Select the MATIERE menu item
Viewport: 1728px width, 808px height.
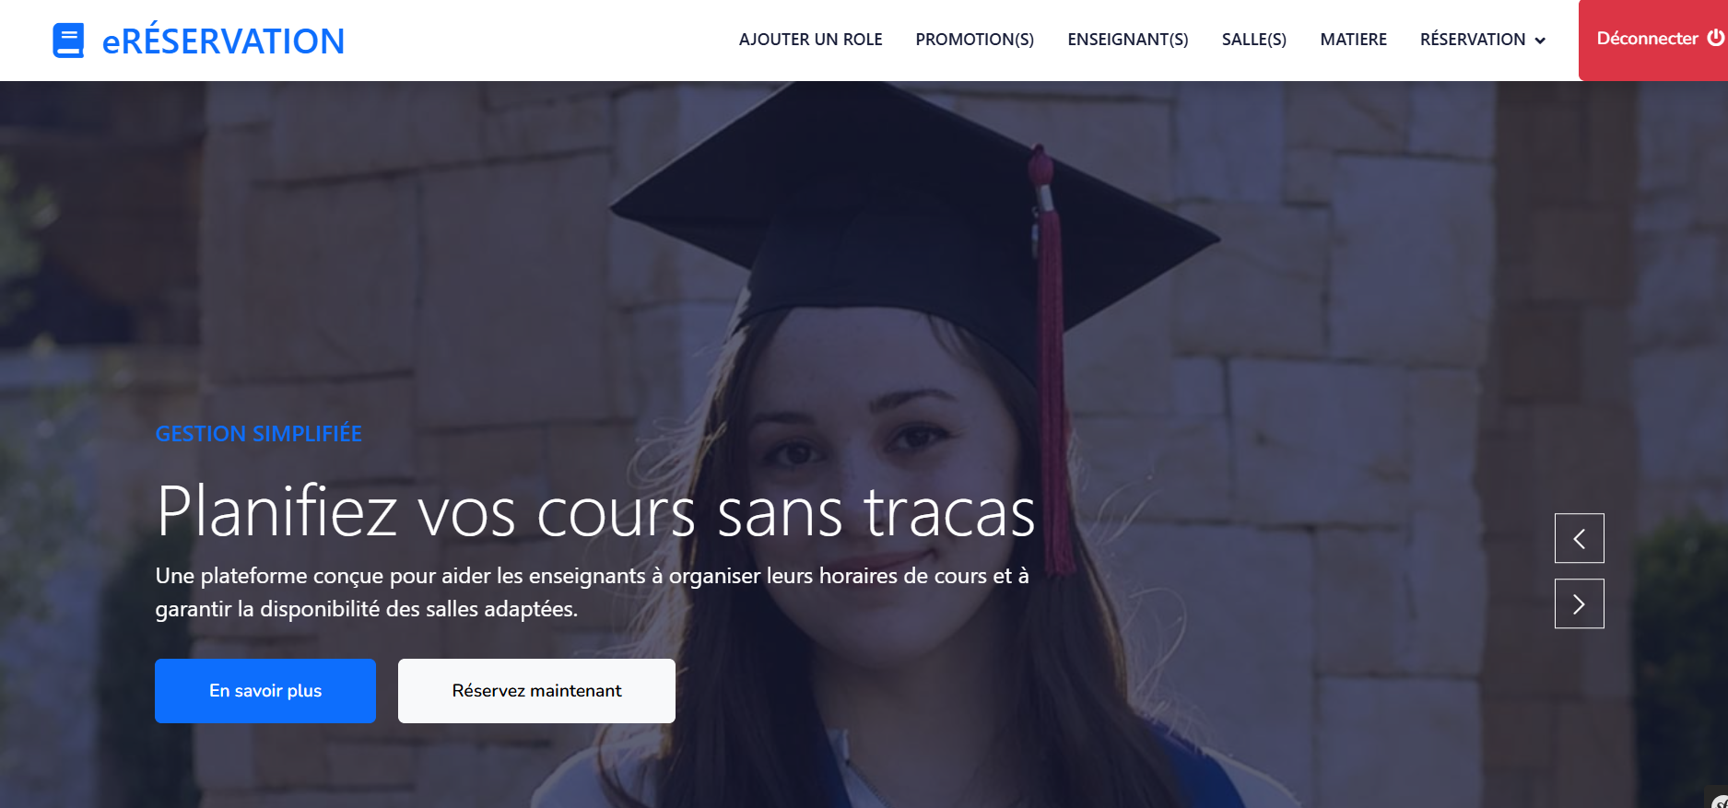[x=1353, y=40]
